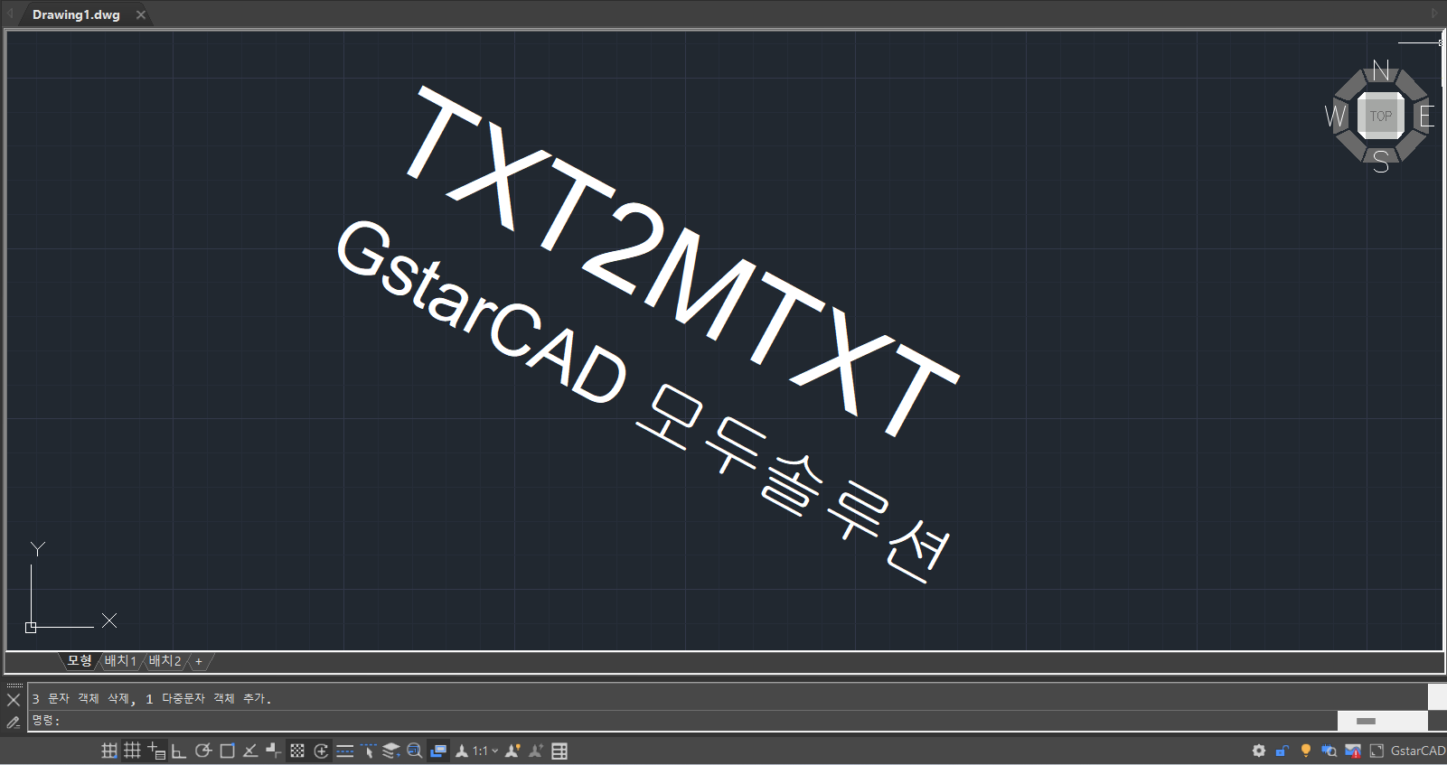This screenshot has height=765, width=1447.
Task: Toggle snap mode in status bar
Action: click(109, 751)
